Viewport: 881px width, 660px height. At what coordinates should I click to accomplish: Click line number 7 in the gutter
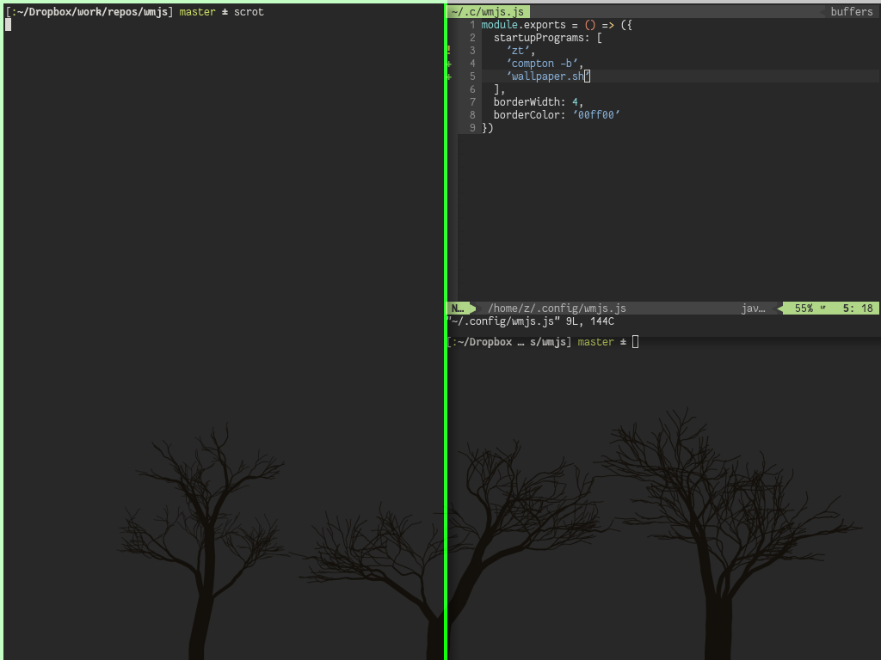[x=472, y=102]
